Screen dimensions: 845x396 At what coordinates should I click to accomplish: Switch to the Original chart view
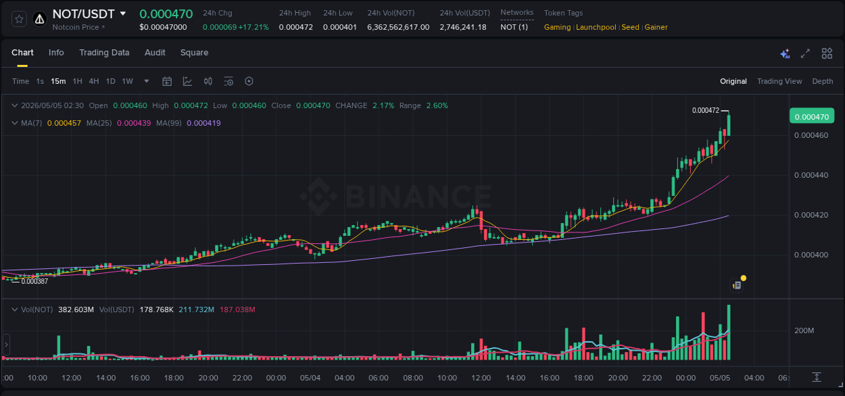(x=733, y=81)
